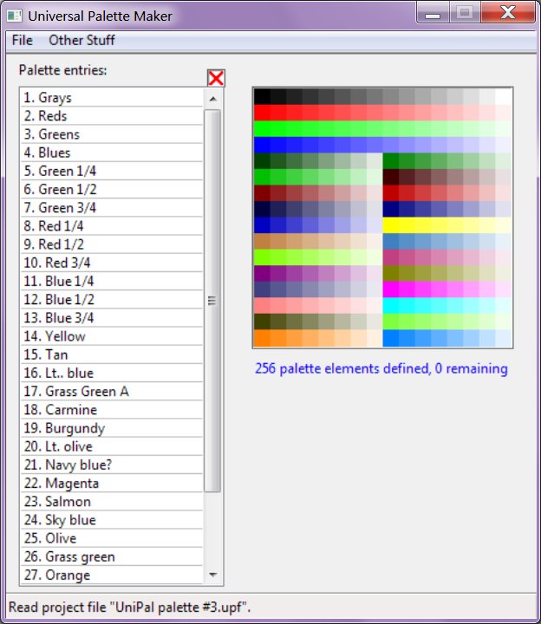Select the '1. Grays' palette entry
Screen dimensions: 541x624
(x=112, y=97)
